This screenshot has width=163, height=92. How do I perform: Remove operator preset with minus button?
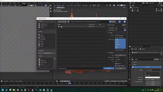tap(125, 25)
